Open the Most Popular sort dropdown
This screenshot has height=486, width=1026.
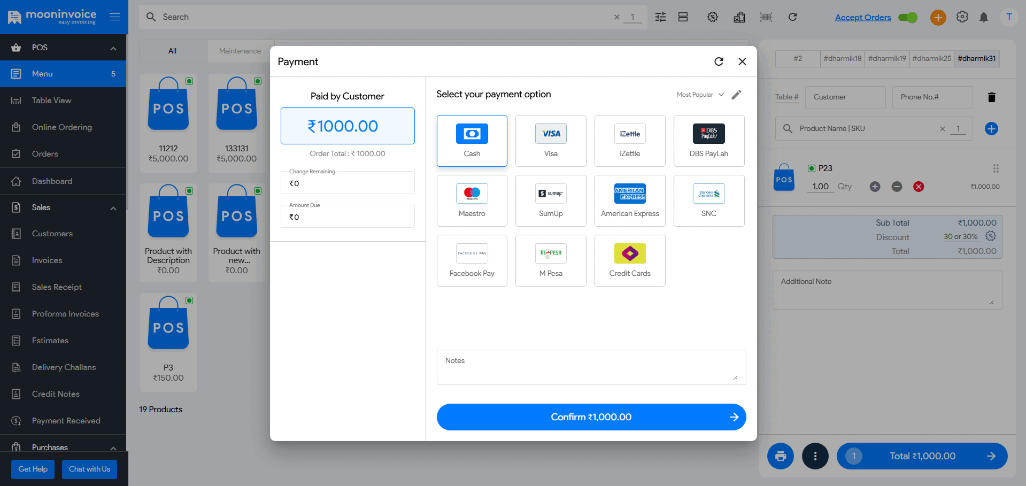[x=700, y=95]
